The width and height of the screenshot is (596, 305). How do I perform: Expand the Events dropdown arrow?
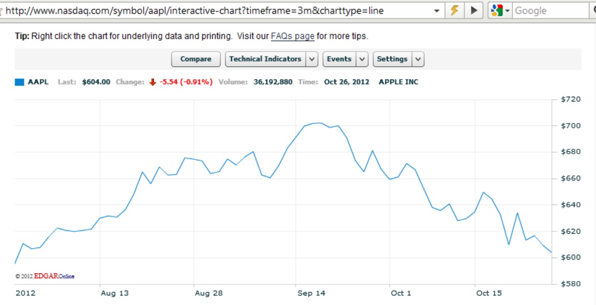click(362, 59)
